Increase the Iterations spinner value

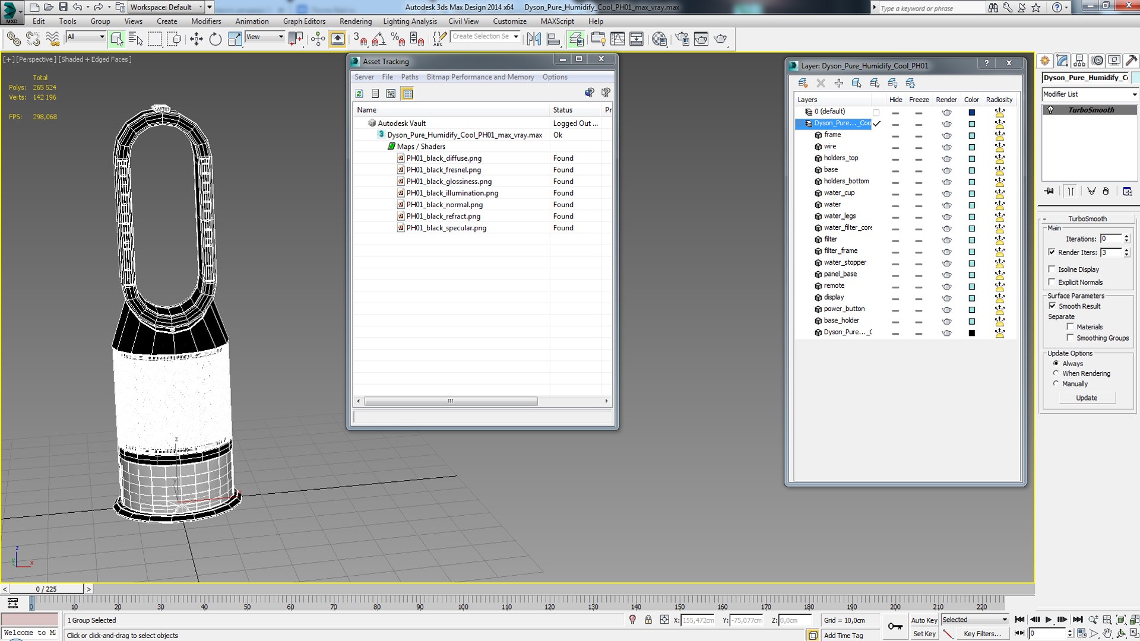[1126, 236]
